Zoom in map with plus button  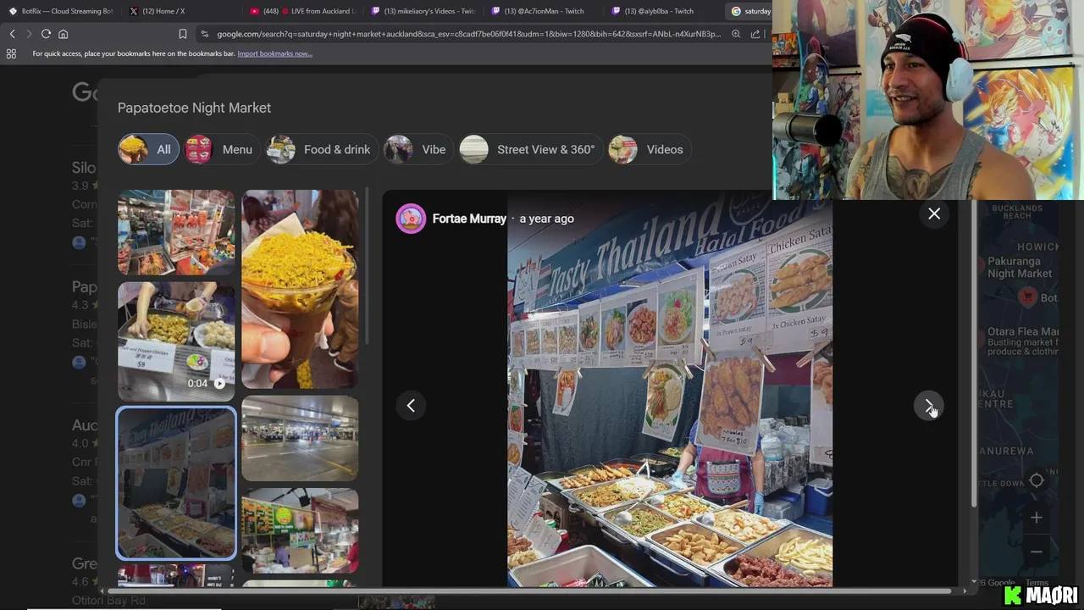(1037, 518)
